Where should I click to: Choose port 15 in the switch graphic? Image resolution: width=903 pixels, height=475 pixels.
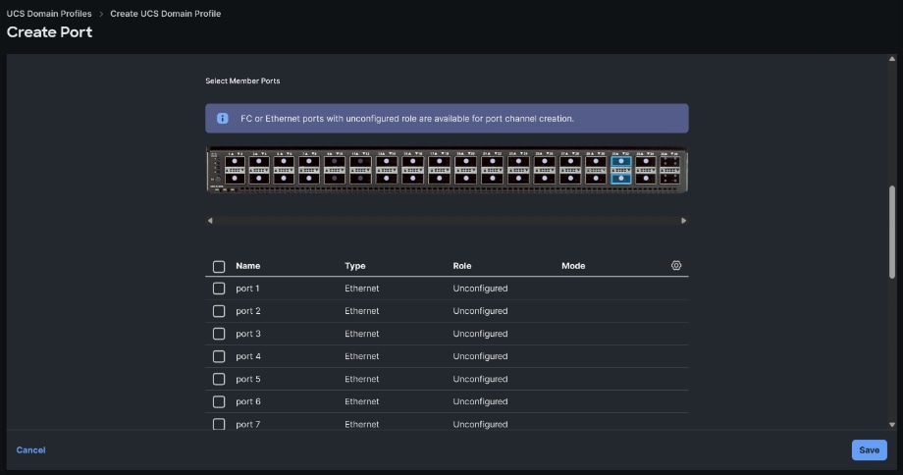pyautogui.click(x=413, y=162)
